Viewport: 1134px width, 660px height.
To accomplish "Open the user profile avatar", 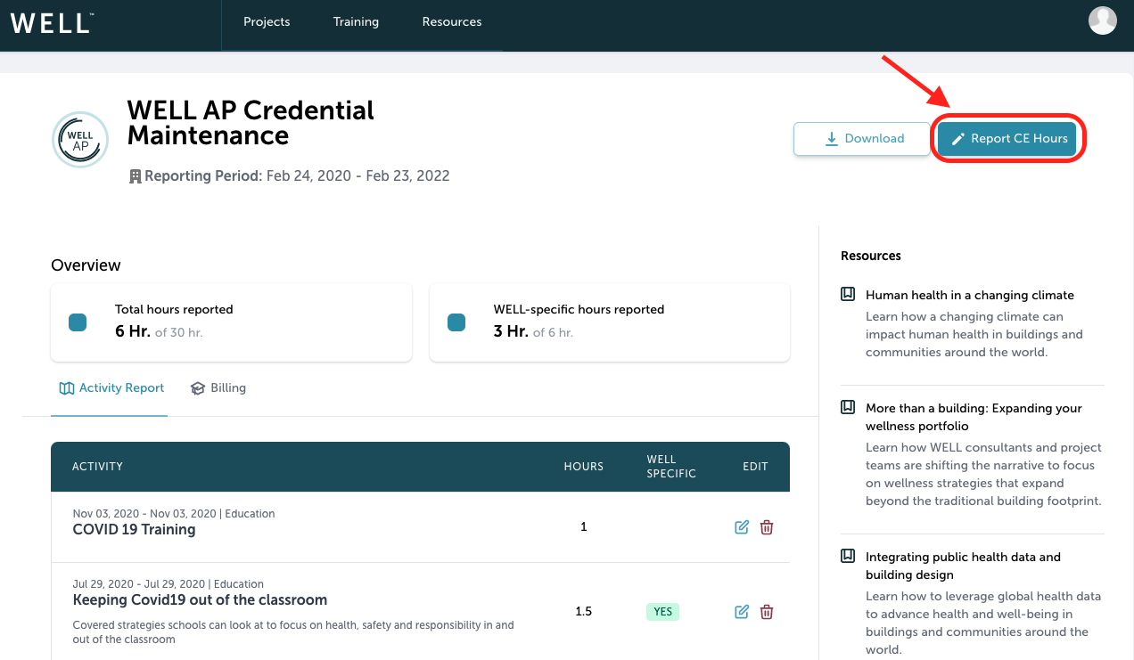I will click(1103, 20).
